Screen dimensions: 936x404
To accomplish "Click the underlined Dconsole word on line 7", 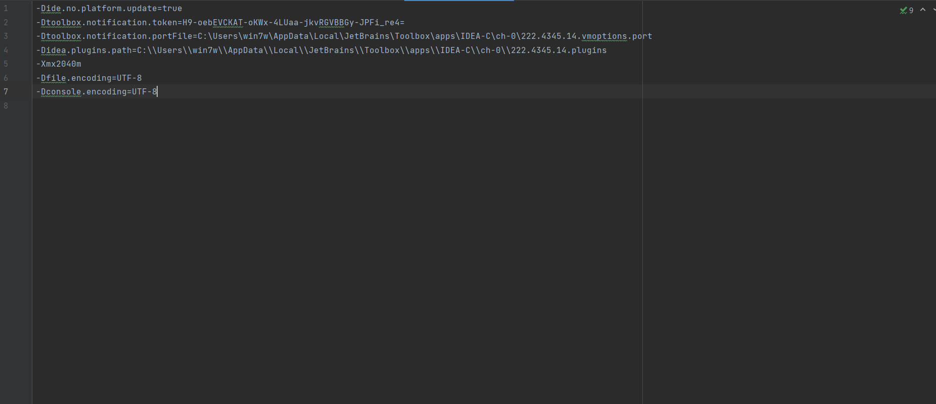I will click(x=61, y=92).
